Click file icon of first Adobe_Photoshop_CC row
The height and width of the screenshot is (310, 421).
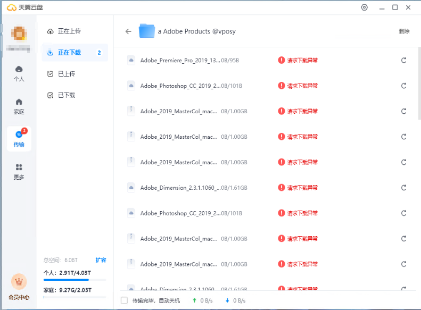point(131,86)
